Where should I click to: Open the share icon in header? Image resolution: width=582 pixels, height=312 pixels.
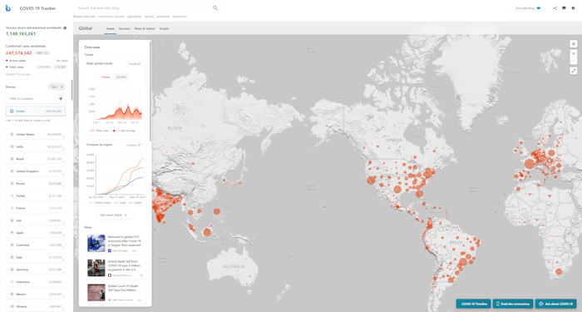(x=555, y=7)
